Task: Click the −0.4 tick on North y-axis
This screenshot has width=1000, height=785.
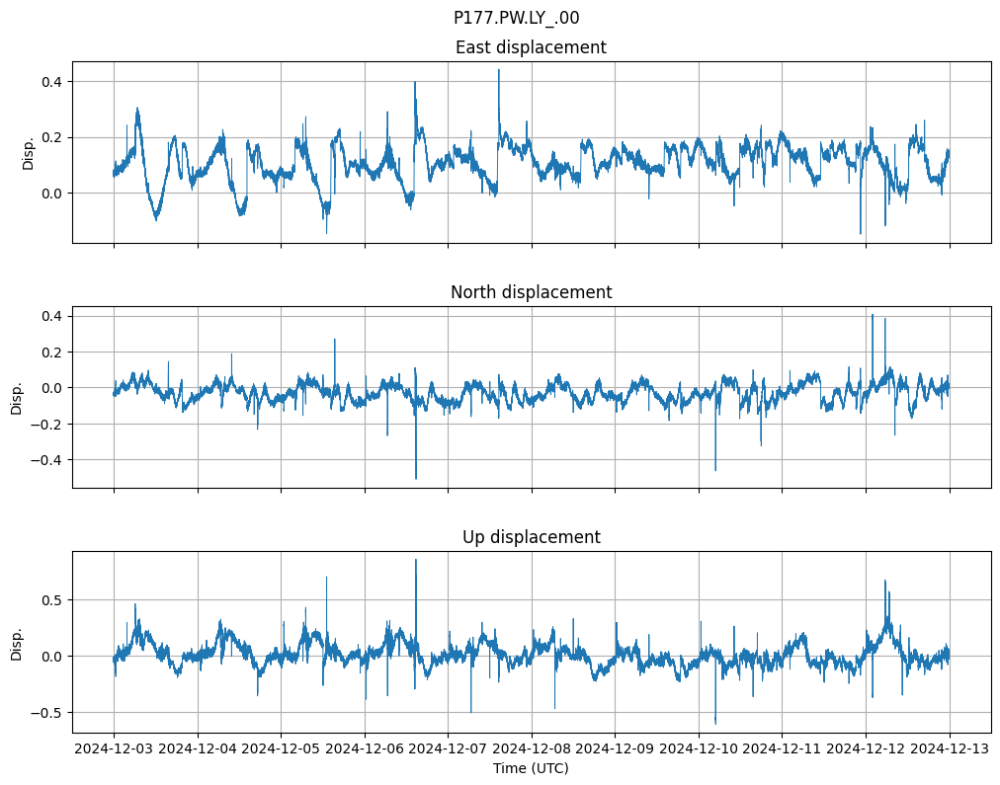Action: tap(46, 460)
